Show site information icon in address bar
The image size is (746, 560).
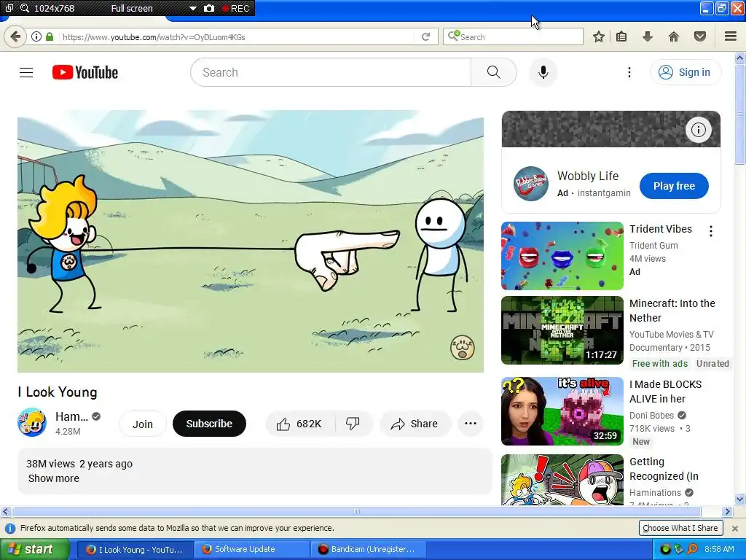36,36
